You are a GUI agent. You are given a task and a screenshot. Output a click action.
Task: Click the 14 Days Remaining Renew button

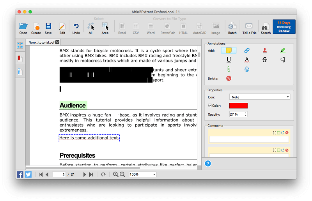click(284, 27)
